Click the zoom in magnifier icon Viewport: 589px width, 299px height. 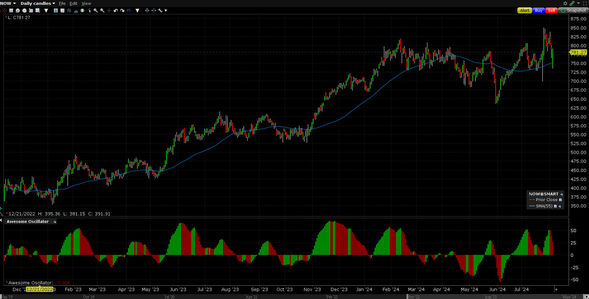pyautogui.click(x=95, y=10)
